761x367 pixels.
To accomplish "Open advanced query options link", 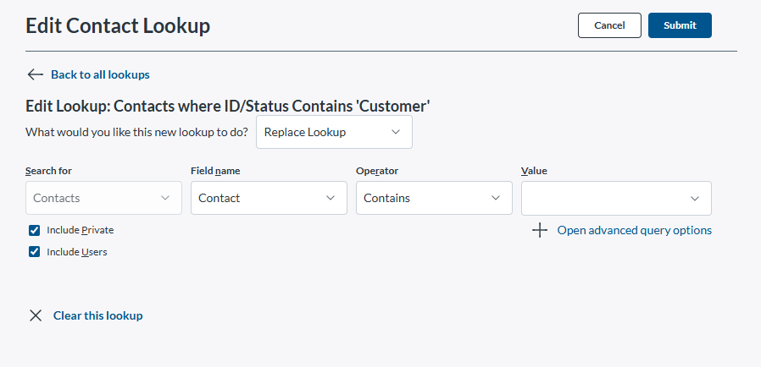I will (x=634, y=231).
